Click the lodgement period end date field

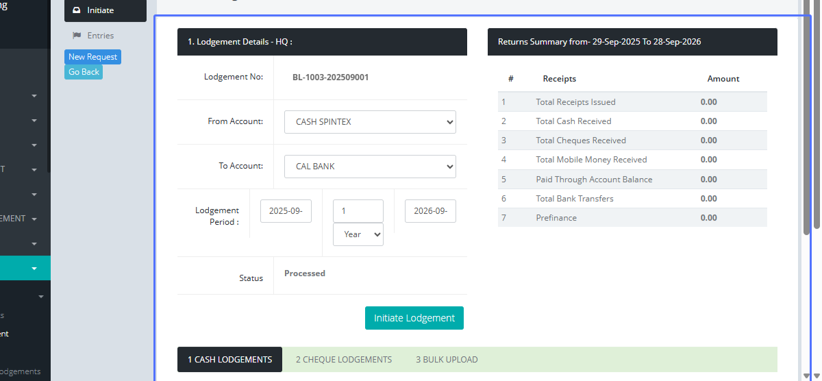click(430, 211)
